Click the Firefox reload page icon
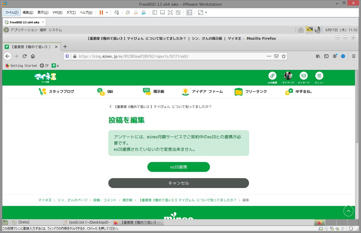Image resolution: width=361 pixels, height=233 pixels. coord(24,56)
